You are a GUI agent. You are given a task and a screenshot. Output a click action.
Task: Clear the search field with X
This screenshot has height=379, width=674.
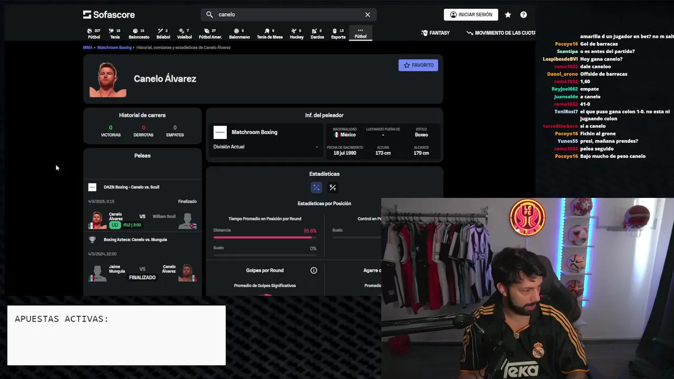[368, 15]
